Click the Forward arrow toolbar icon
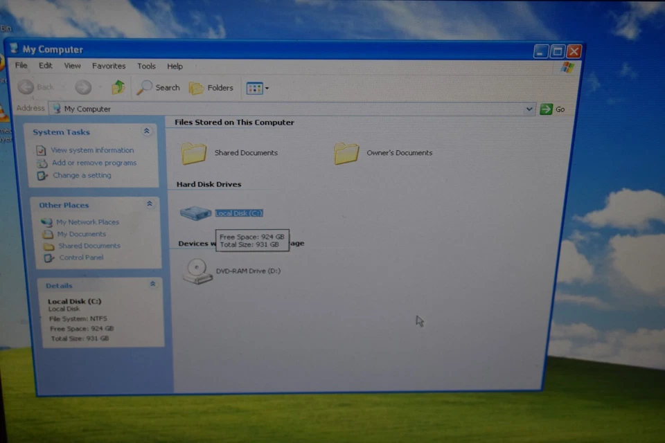Viewport: 665px width, 443px height. tap(83, 87)
